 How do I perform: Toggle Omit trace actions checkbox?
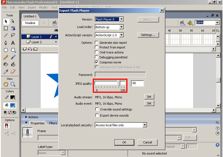pyautogui.click(x=97, y=52)
